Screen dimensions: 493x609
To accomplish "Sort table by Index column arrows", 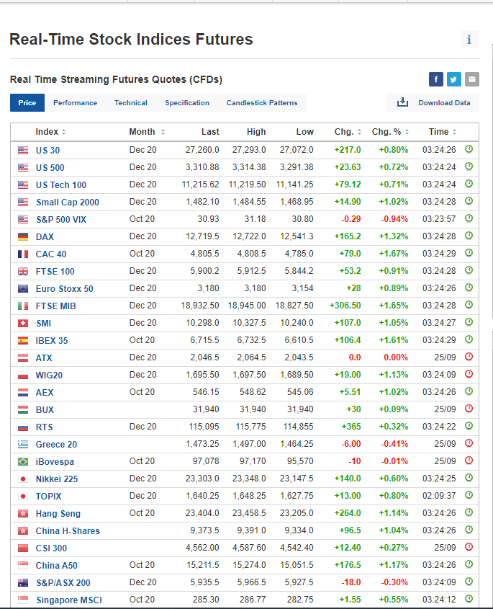I will click(x=63, y=132).
